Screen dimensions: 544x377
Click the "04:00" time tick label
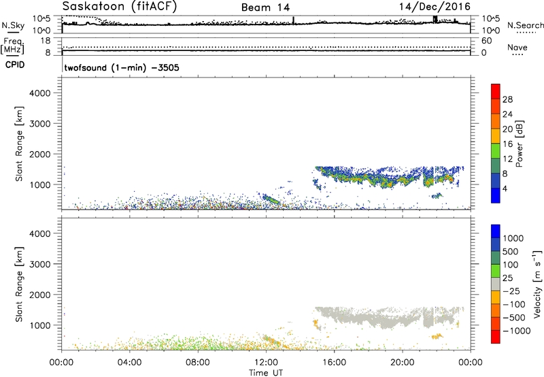pos(130,363)
